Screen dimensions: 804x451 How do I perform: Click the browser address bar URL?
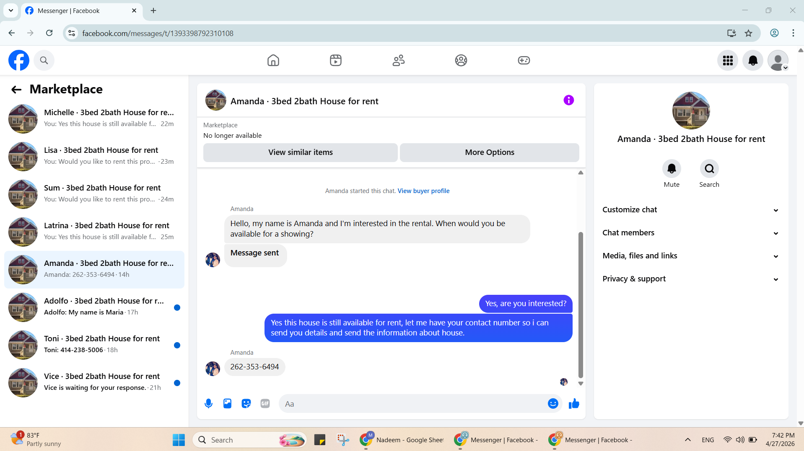click(158, 33)
